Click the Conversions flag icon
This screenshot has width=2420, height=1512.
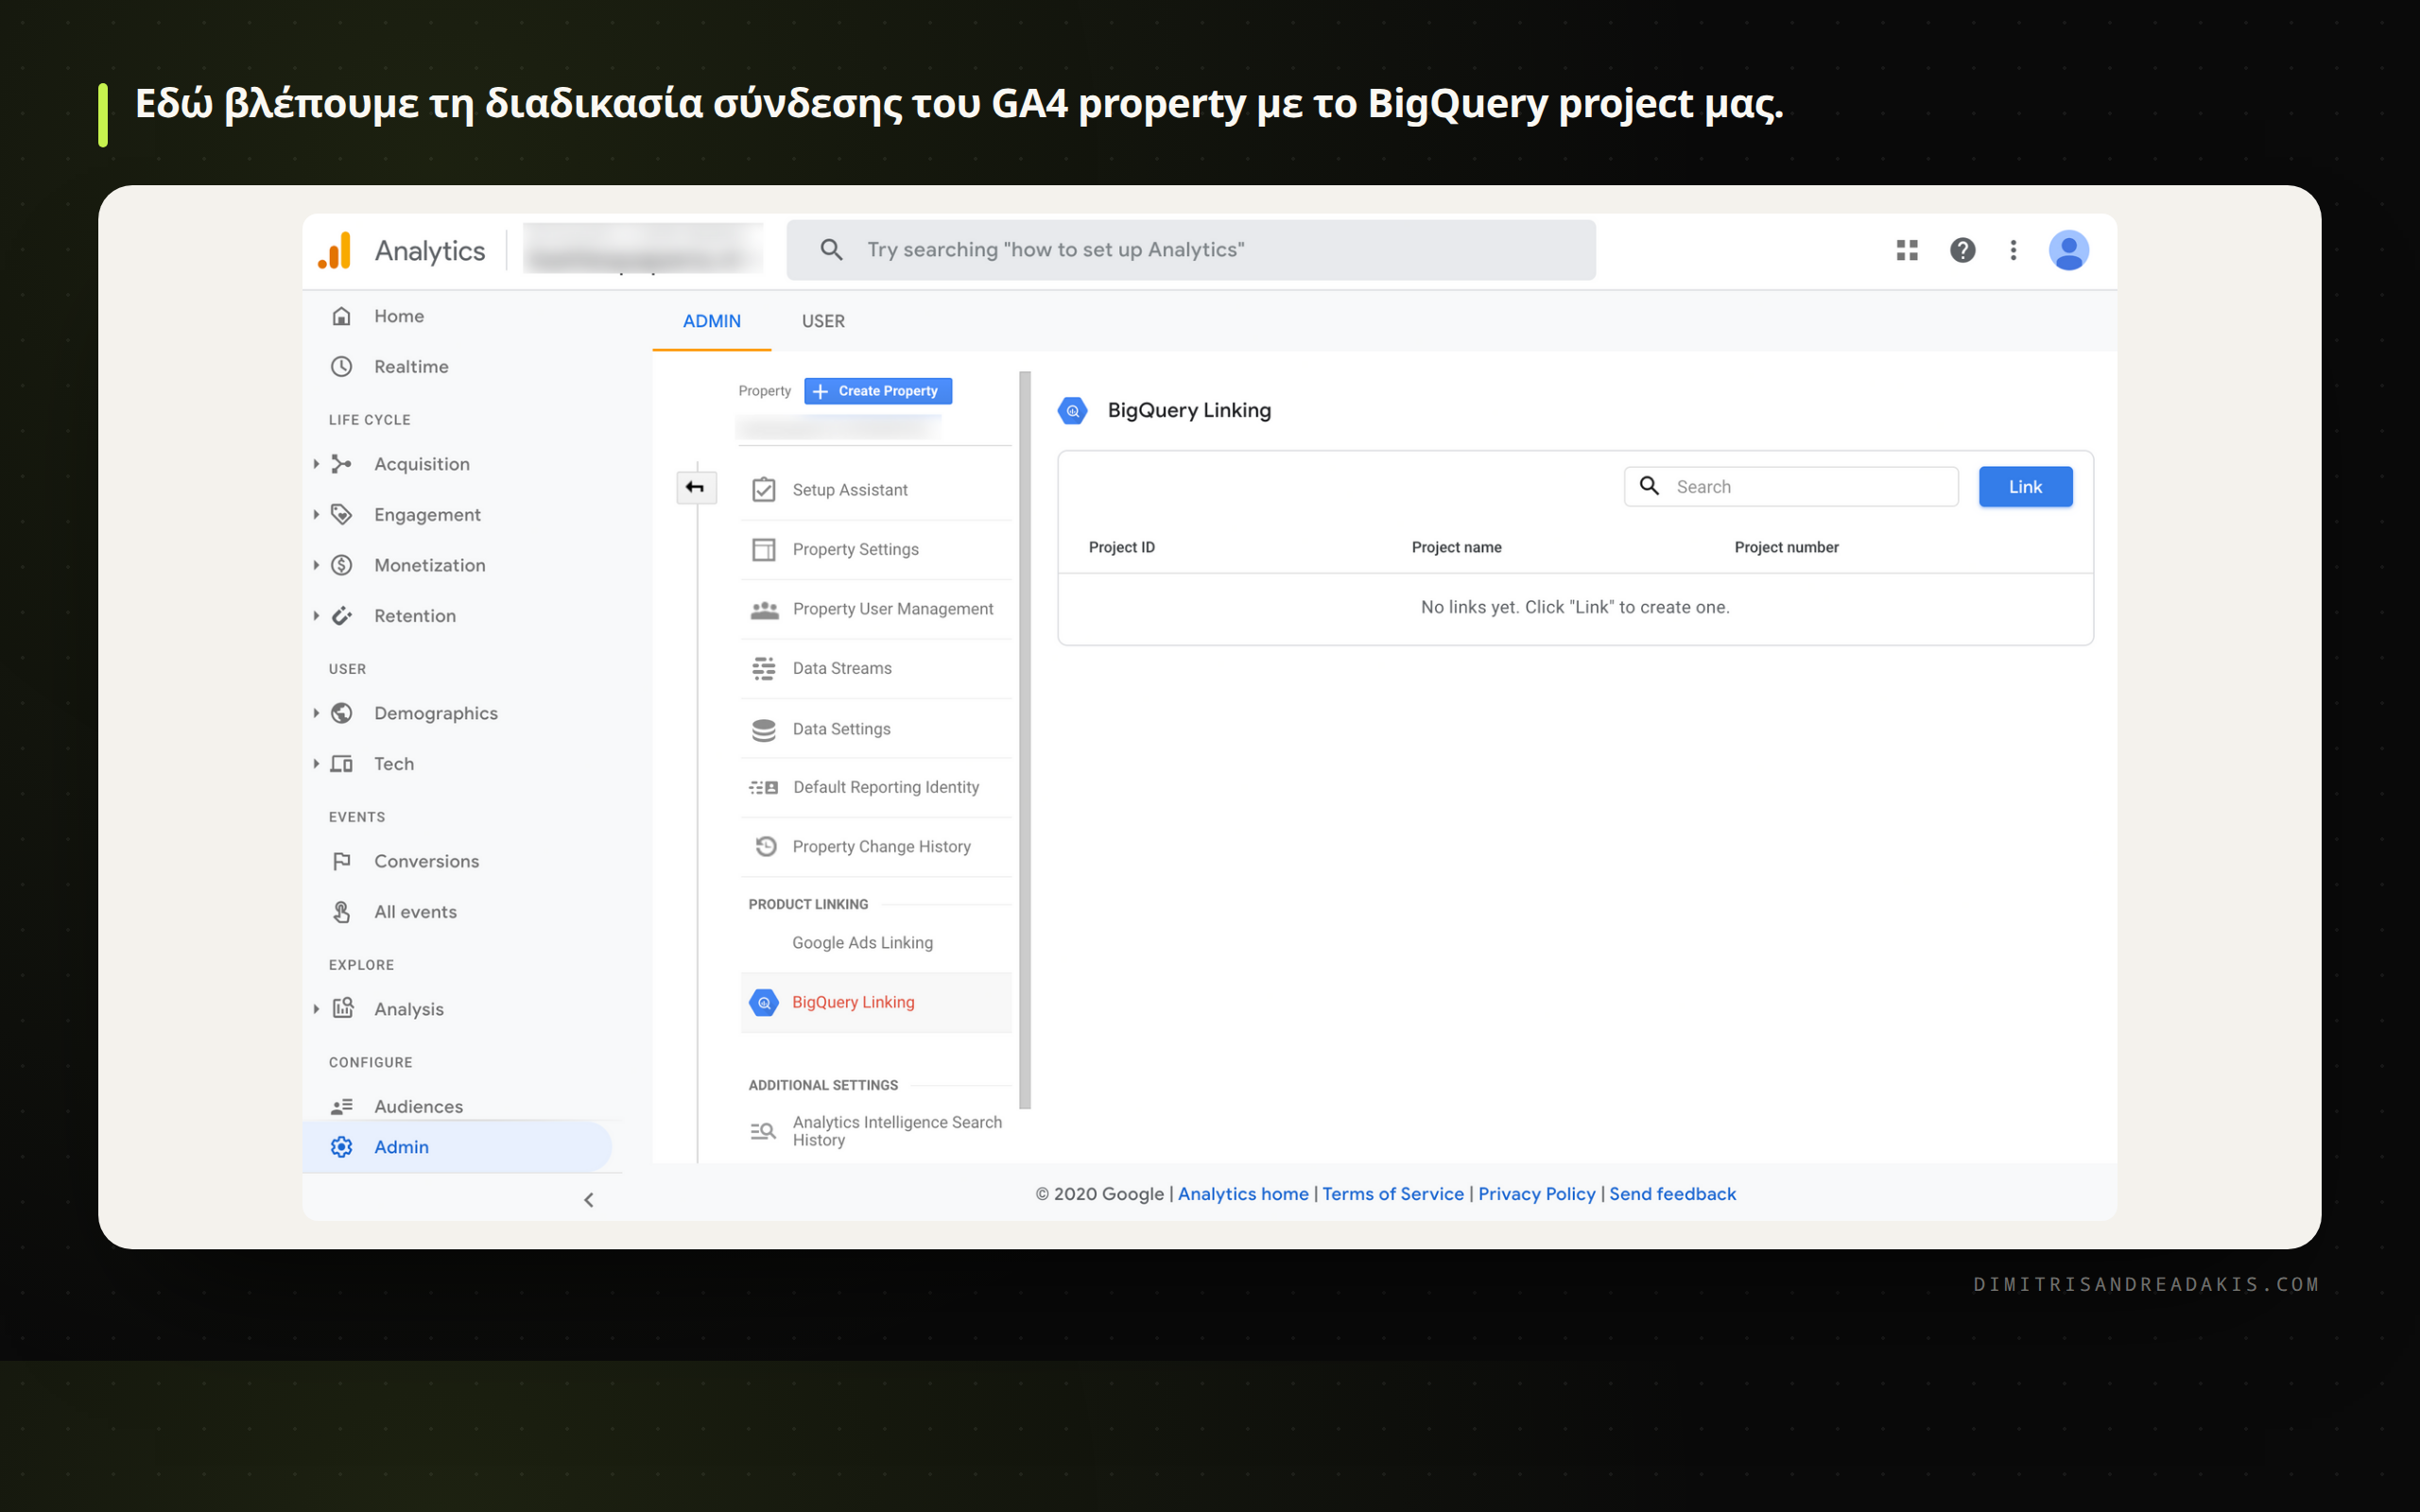point(342,861)
